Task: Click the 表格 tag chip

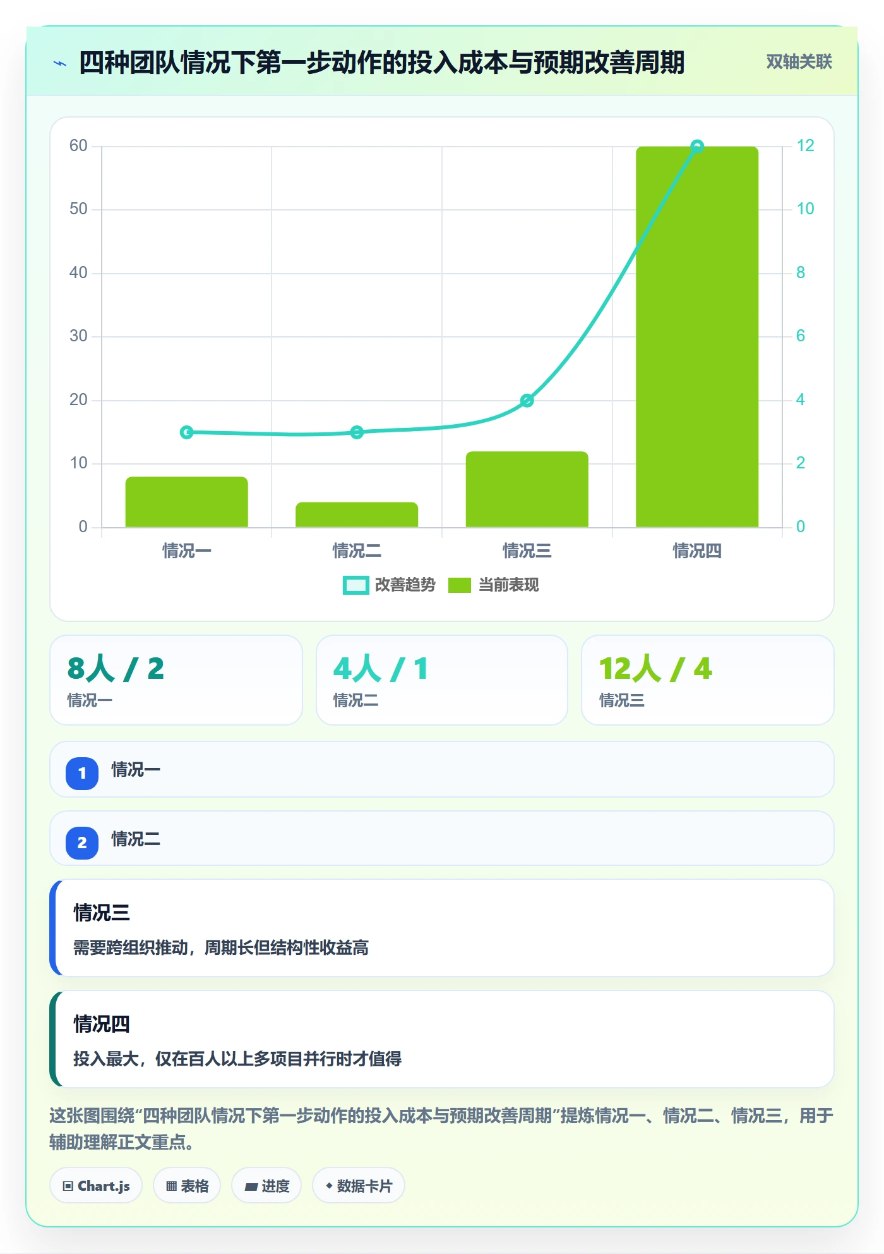Action: 187,1186
